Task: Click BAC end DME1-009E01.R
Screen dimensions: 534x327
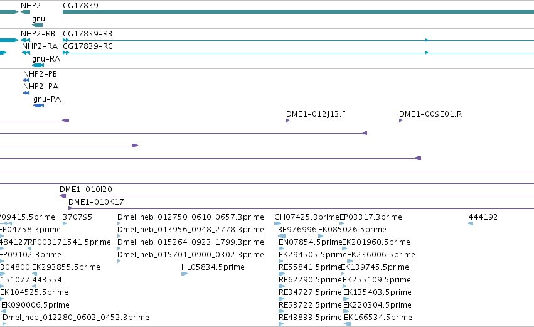Action: [430, 114]
